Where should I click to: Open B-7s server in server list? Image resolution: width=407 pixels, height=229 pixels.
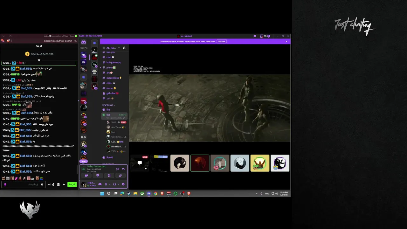coord(83,137)
